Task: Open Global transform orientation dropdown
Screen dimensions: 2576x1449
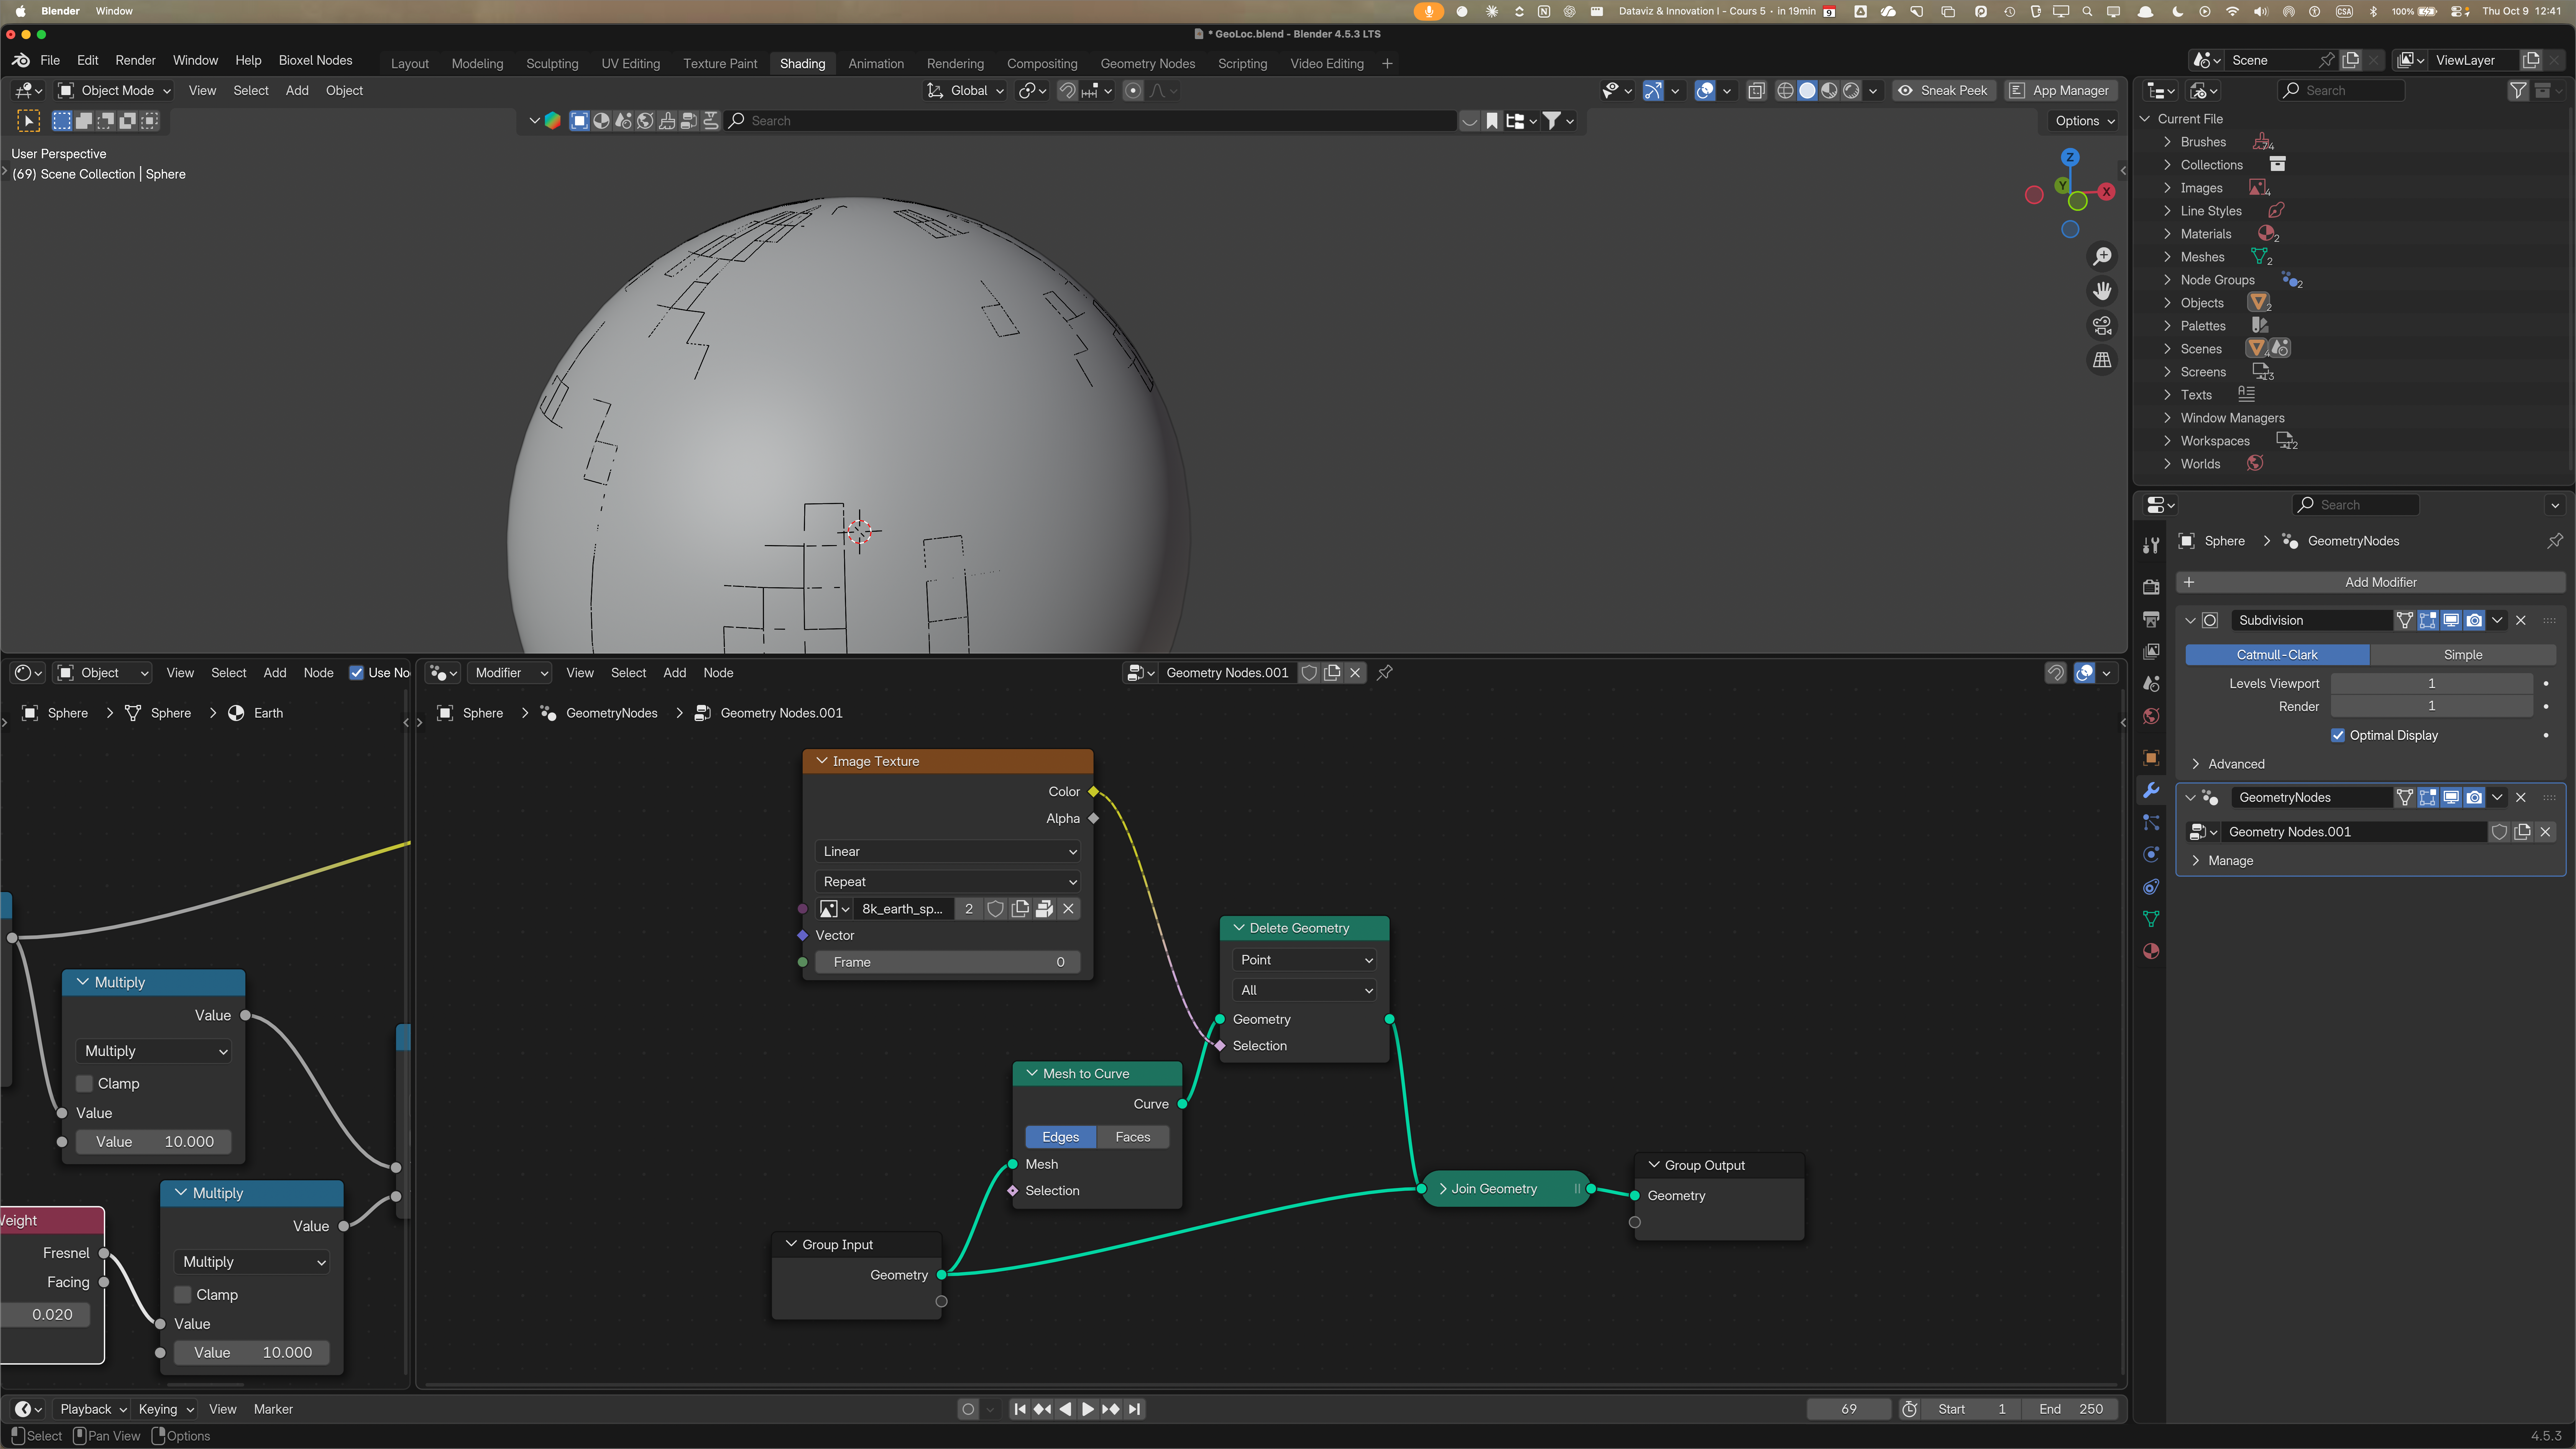Action: 965,91
